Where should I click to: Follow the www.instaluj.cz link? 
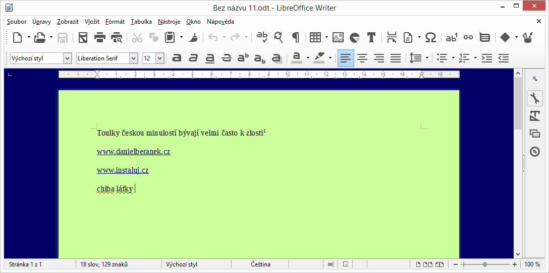[123, 171]
